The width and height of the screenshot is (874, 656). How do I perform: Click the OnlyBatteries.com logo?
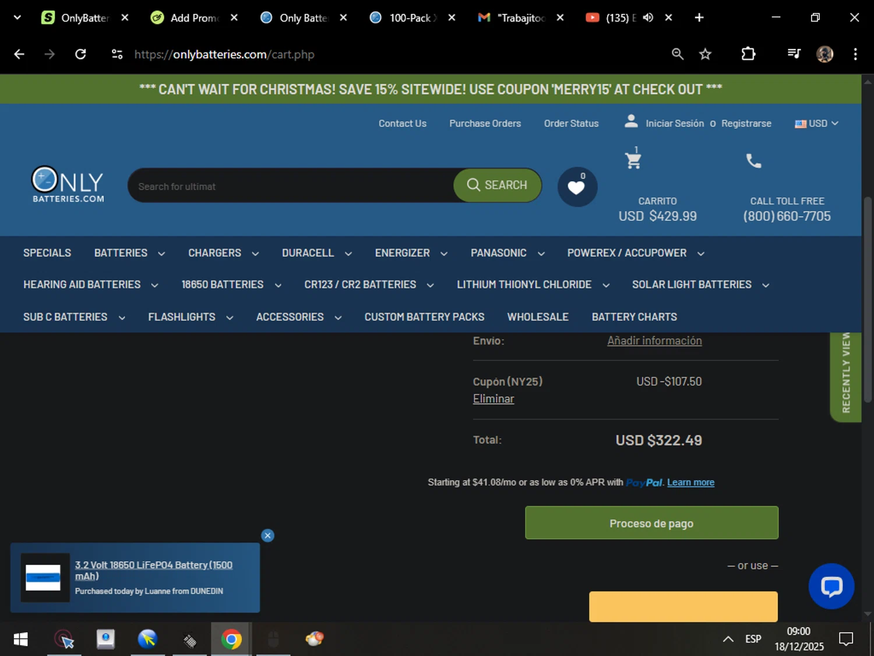[68, 185]
